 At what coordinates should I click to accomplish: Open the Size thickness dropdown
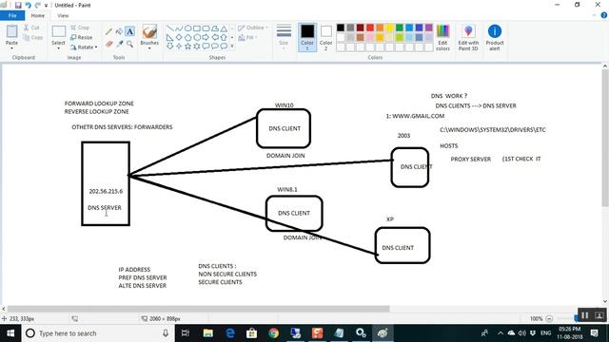(x=284, y=37)
